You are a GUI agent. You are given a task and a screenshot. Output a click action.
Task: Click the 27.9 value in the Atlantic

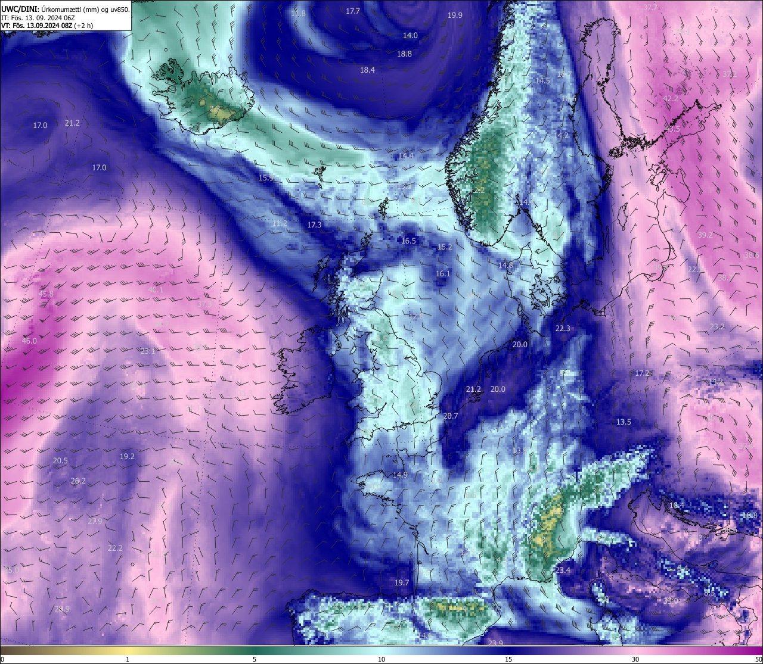coord(95,522)
